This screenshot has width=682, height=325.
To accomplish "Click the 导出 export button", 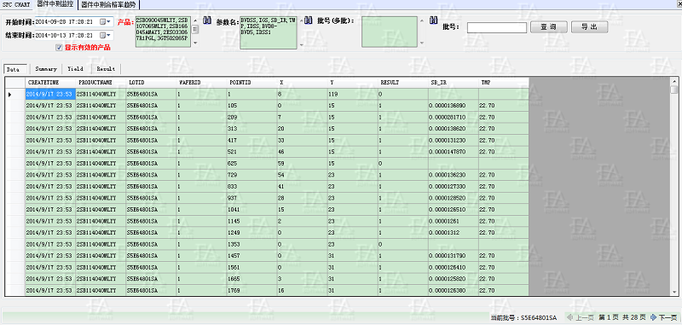I will (589, 27).
